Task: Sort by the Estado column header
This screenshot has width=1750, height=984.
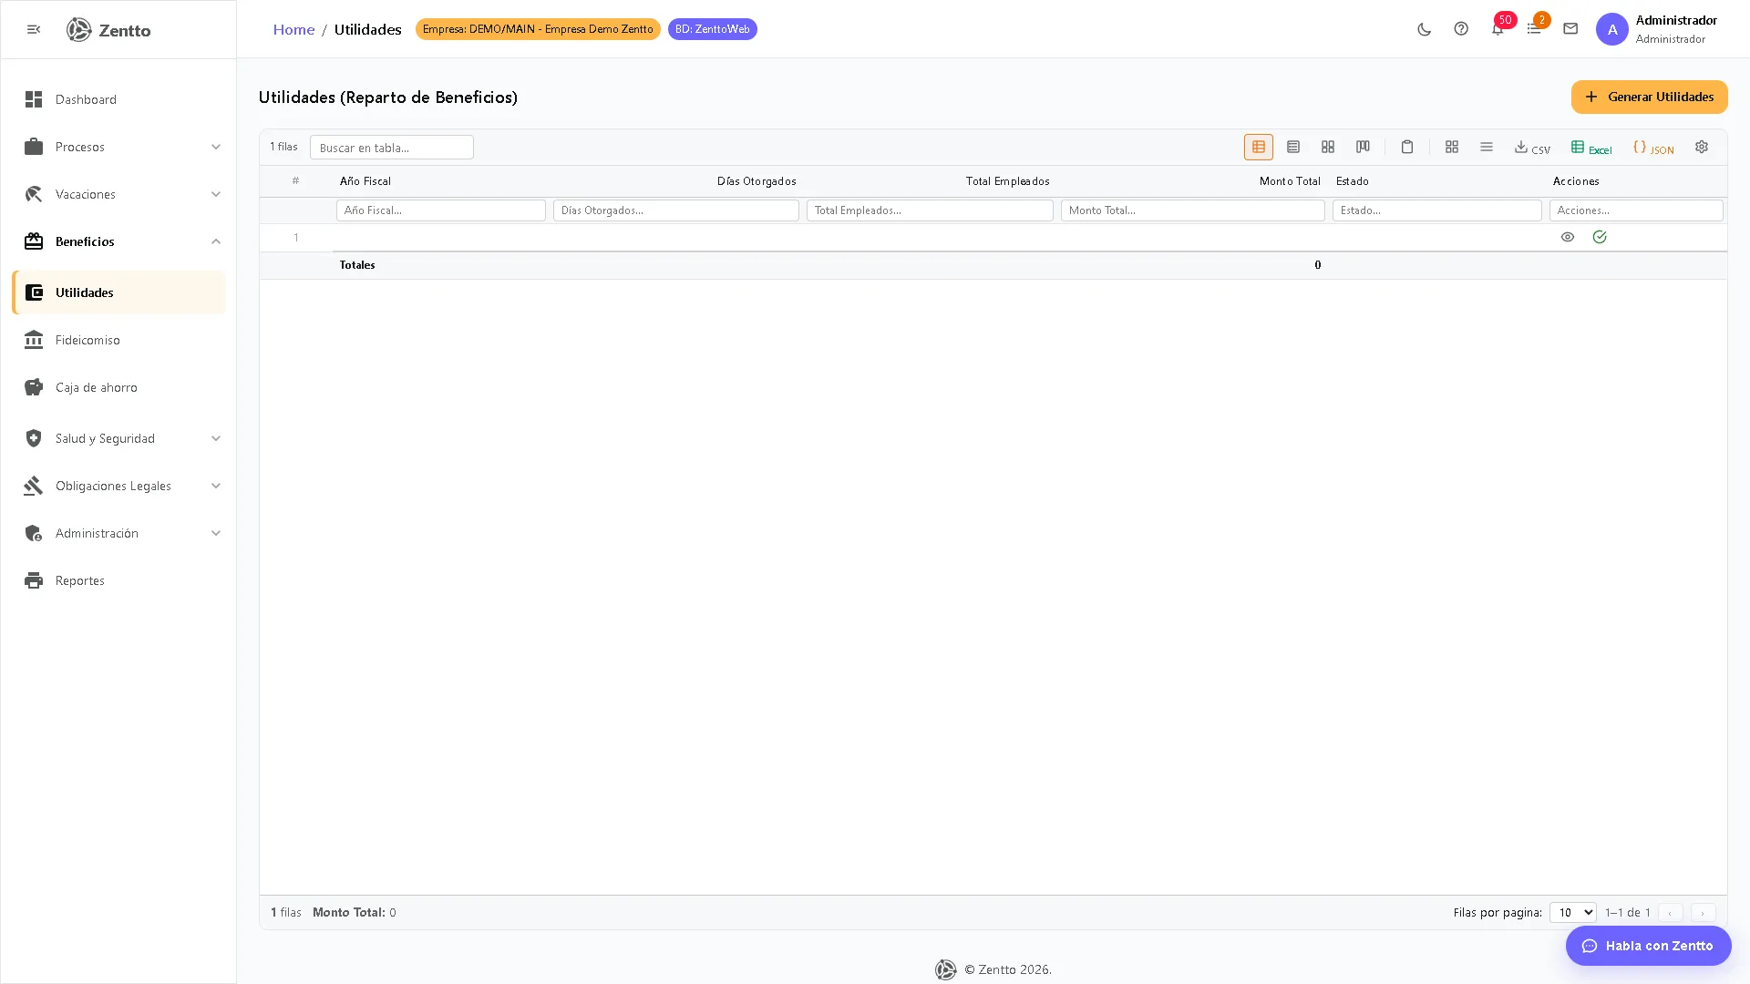Action: coord(1353,181)
